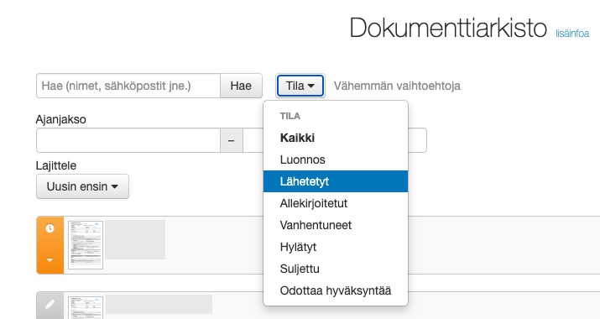The image size is (600, 319).
Task: Focus the Hae search text field
Action: click(128, 86)
